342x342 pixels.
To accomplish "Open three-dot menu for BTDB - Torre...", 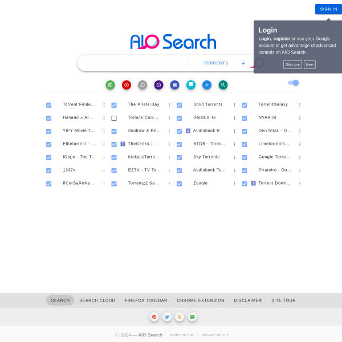I will (x=234, y=144).
